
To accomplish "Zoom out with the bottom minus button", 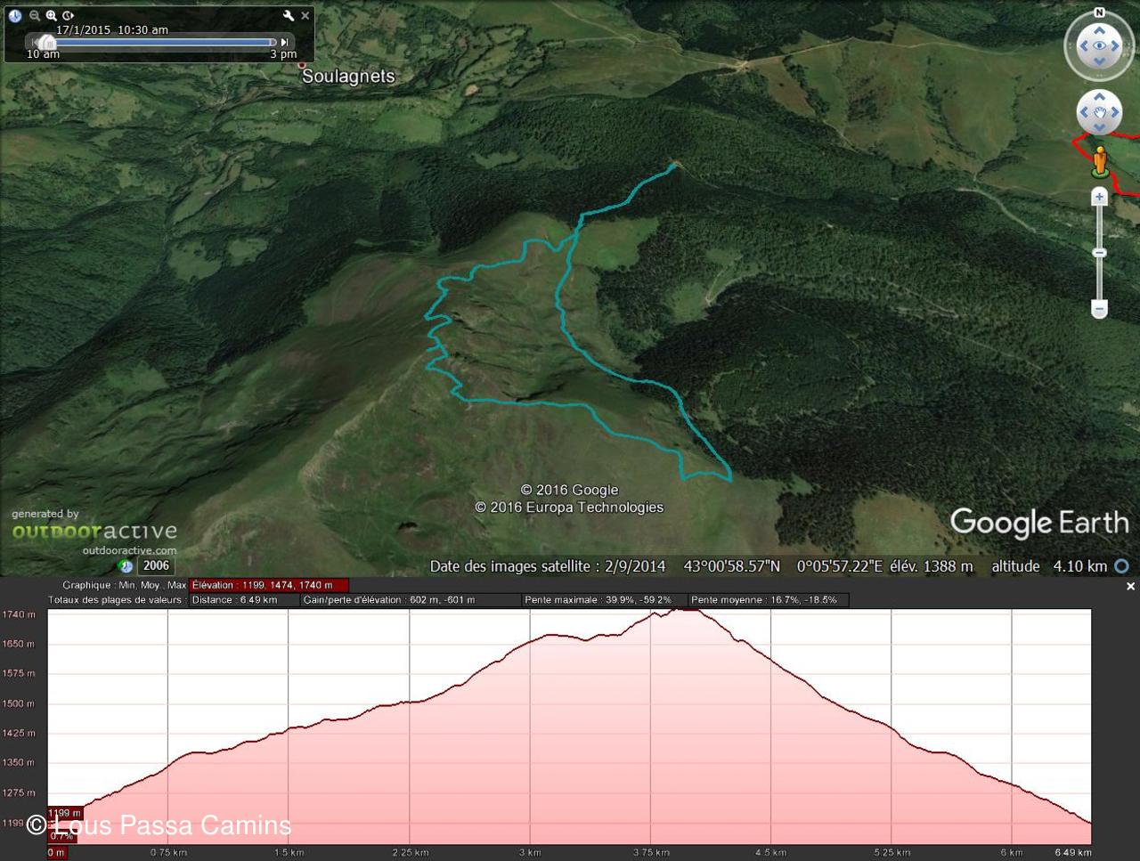I will click(x=1099, y=309).
